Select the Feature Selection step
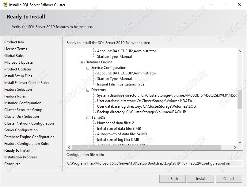Image resolution: width=247 pixels, height=187 pixels. pos(18,90)
